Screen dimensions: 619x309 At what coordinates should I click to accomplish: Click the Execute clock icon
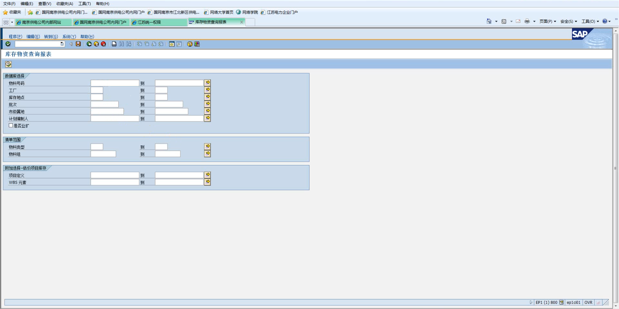8,64
